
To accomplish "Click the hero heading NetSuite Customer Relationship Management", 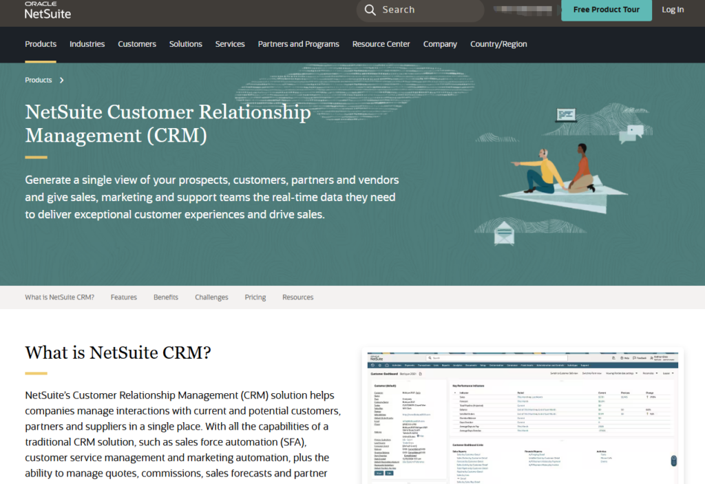I will [168, 124].
